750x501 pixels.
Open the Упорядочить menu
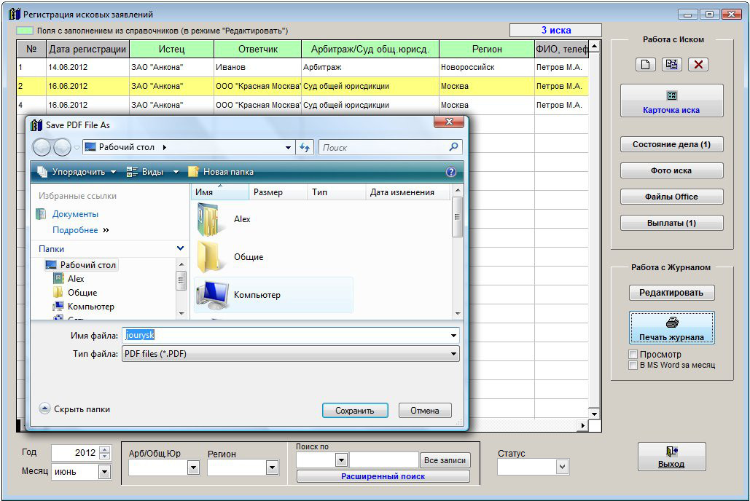coord(77,173)
